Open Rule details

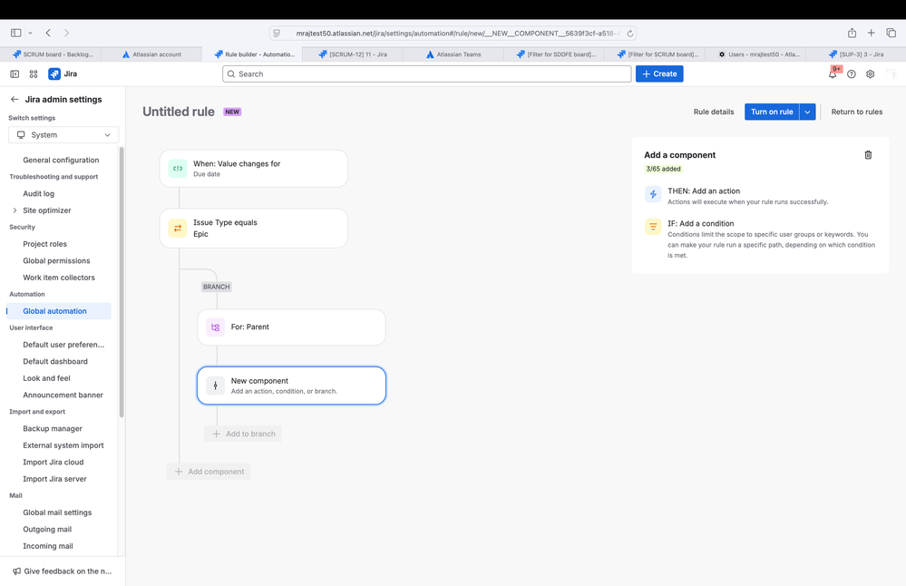tap(714, 112)
